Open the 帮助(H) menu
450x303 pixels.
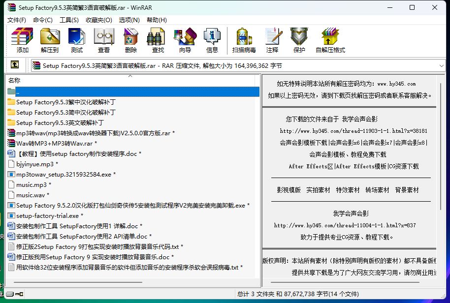[x=157, y=20]
